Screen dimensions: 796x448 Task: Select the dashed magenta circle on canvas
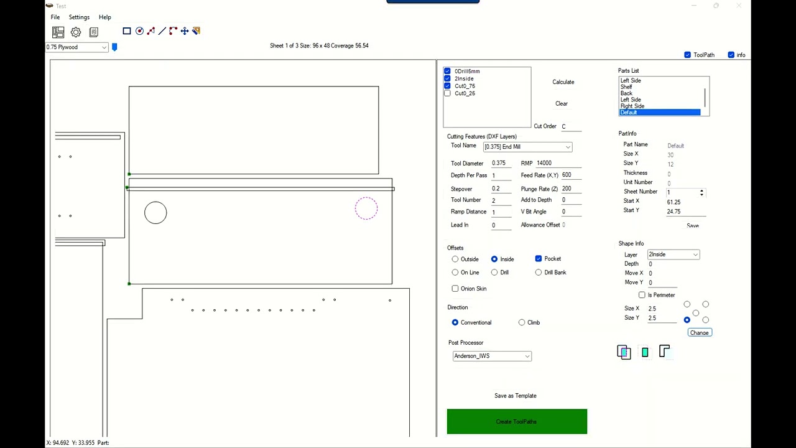[366, 208]
